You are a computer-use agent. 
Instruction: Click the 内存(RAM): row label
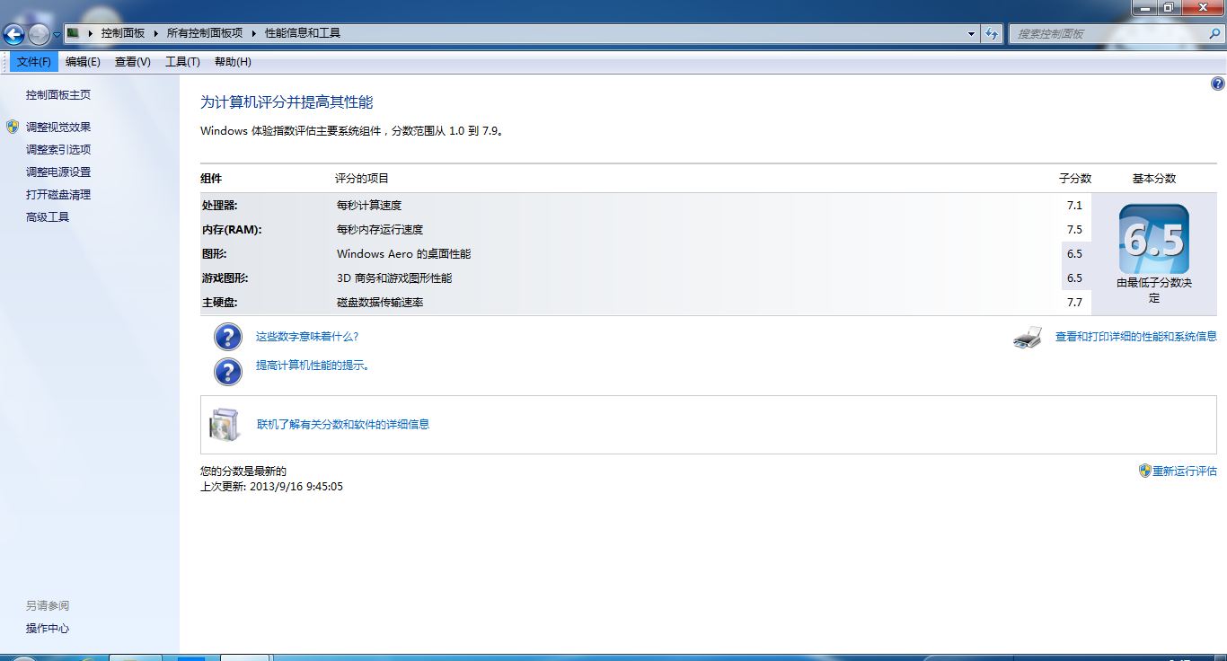coord(232,229)
